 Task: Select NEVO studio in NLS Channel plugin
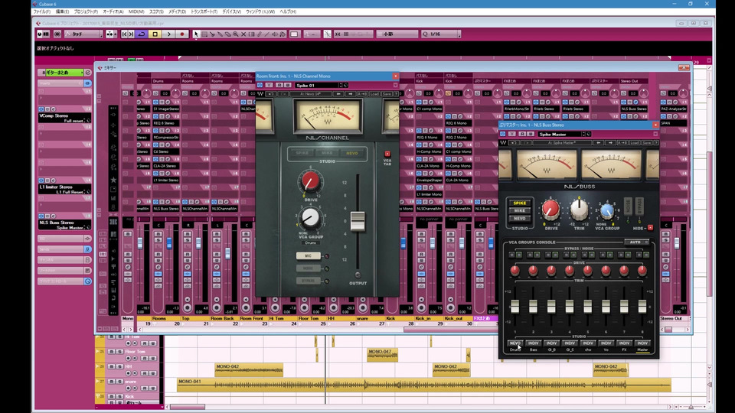(352, 153)
